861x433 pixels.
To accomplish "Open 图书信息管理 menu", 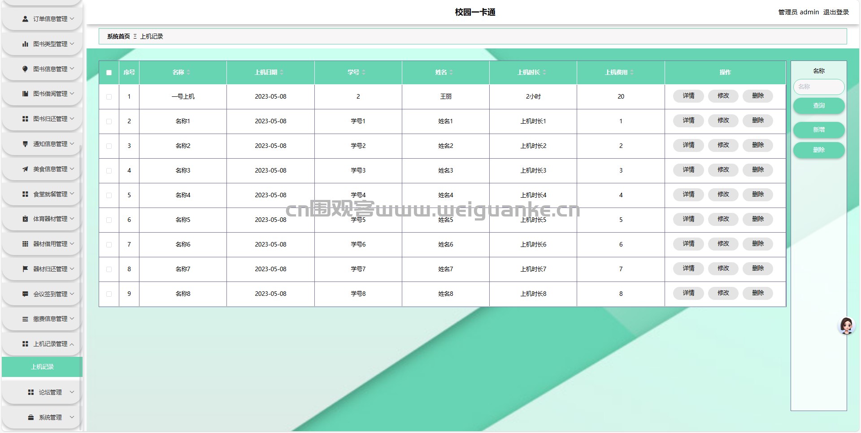I will (x=42, y=69).
